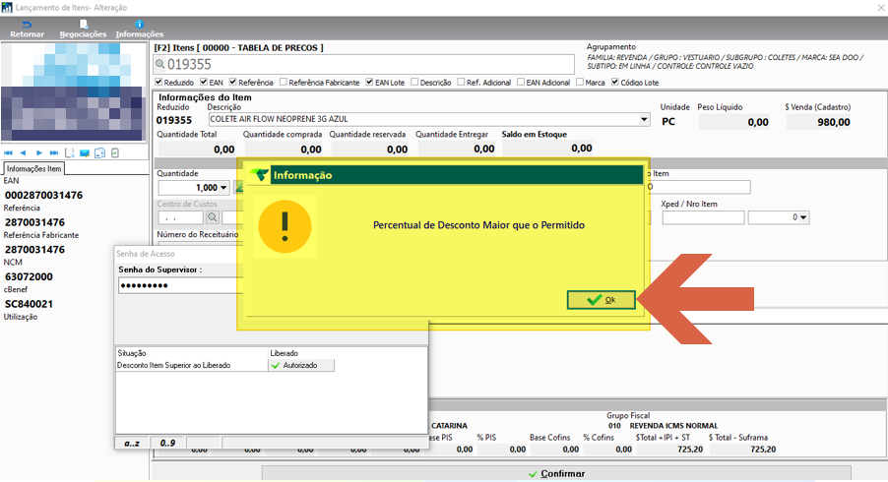This screenshot has height=482, width=888.
Task: Click the Retornar back arrow icon
Action: pyautogui.click(x=26, y=25)
